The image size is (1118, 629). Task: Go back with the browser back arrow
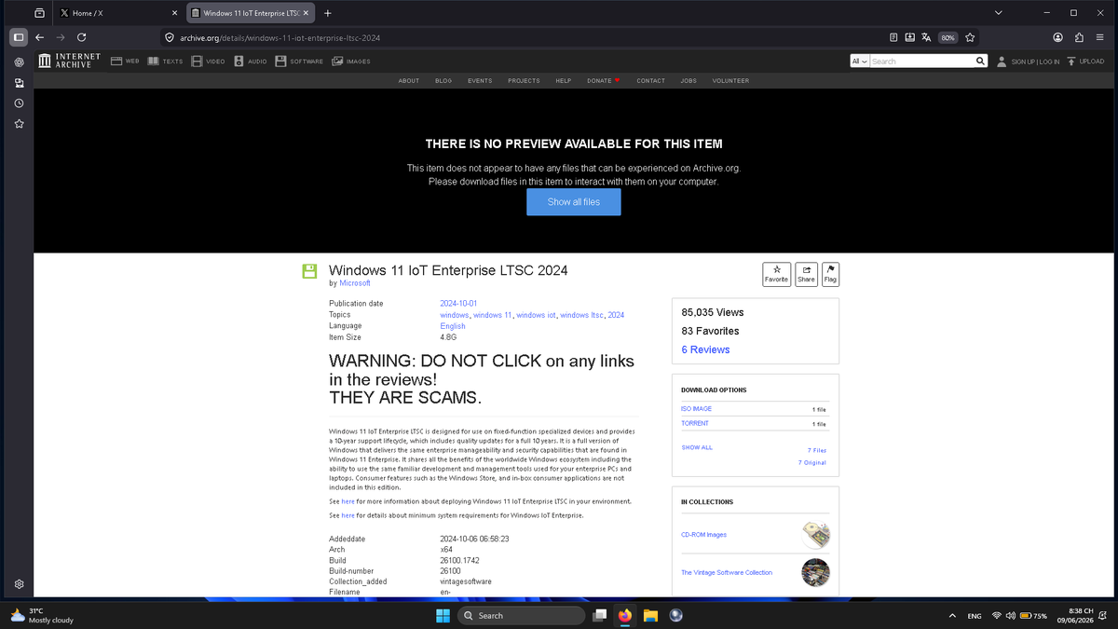[39, 37]
